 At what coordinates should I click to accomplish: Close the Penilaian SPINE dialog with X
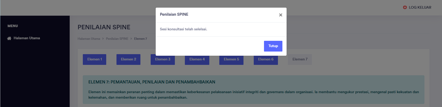(281, 15)
